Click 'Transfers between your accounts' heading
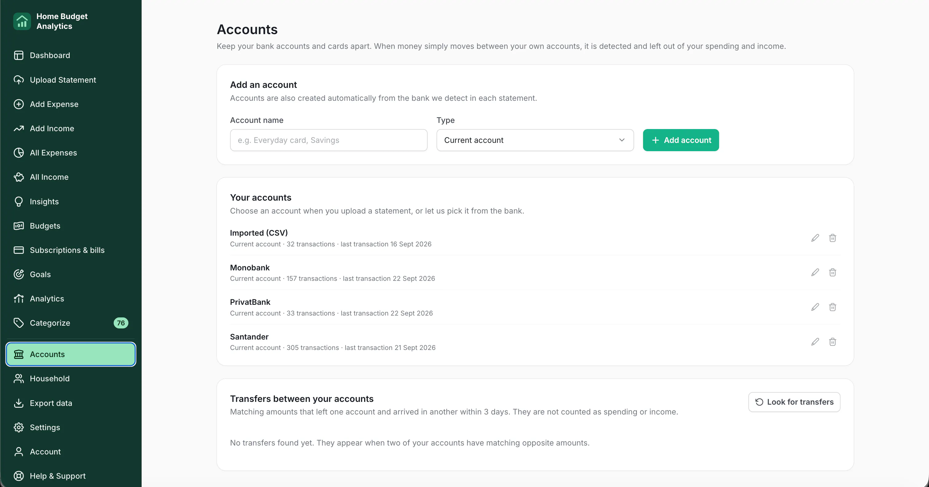 click(301, 399)
